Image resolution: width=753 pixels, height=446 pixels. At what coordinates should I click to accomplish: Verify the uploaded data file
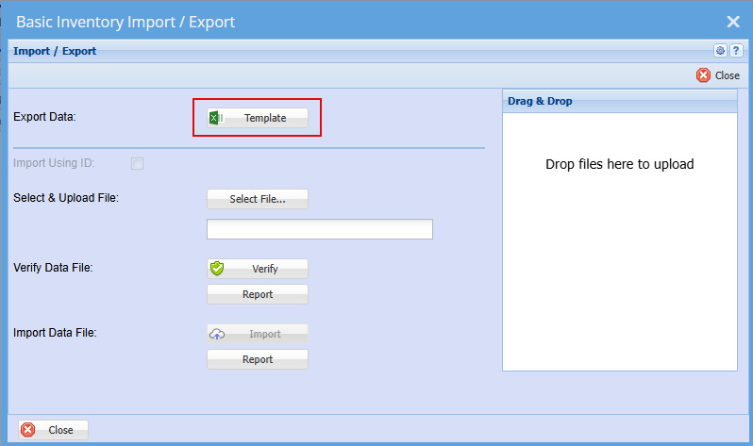(x=258, y=269)
